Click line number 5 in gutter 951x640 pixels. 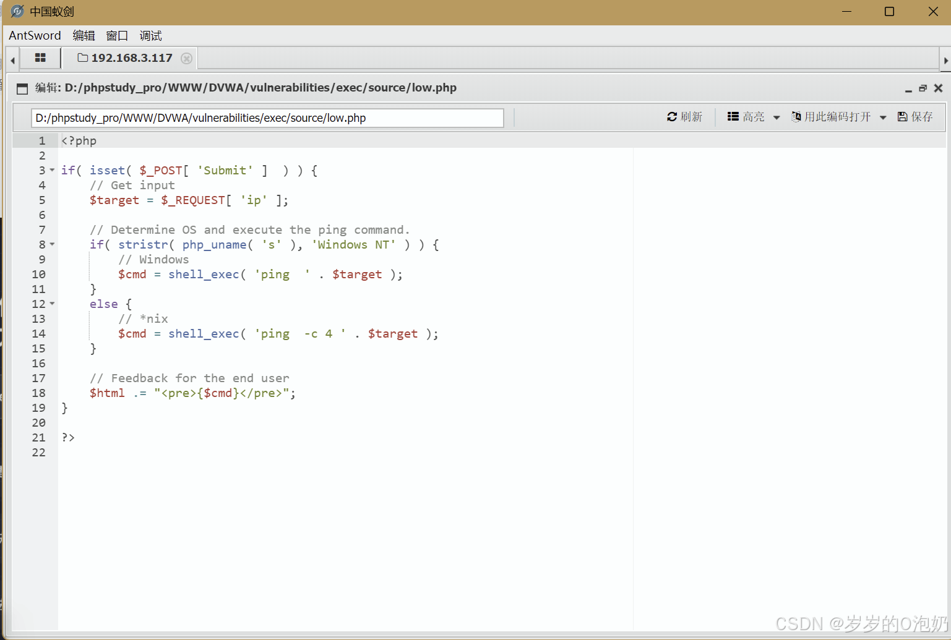point(42,200)
